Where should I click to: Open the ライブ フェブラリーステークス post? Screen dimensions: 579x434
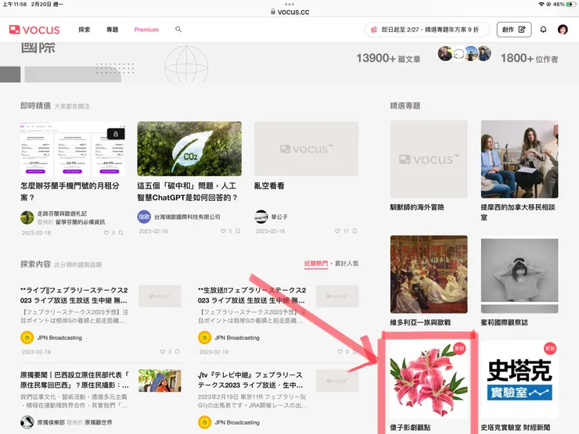(74, 296)
